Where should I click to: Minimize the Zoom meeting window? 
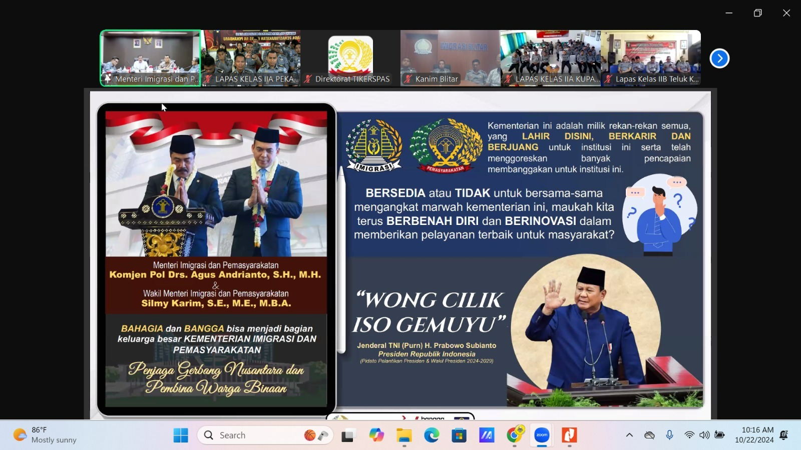729,13
